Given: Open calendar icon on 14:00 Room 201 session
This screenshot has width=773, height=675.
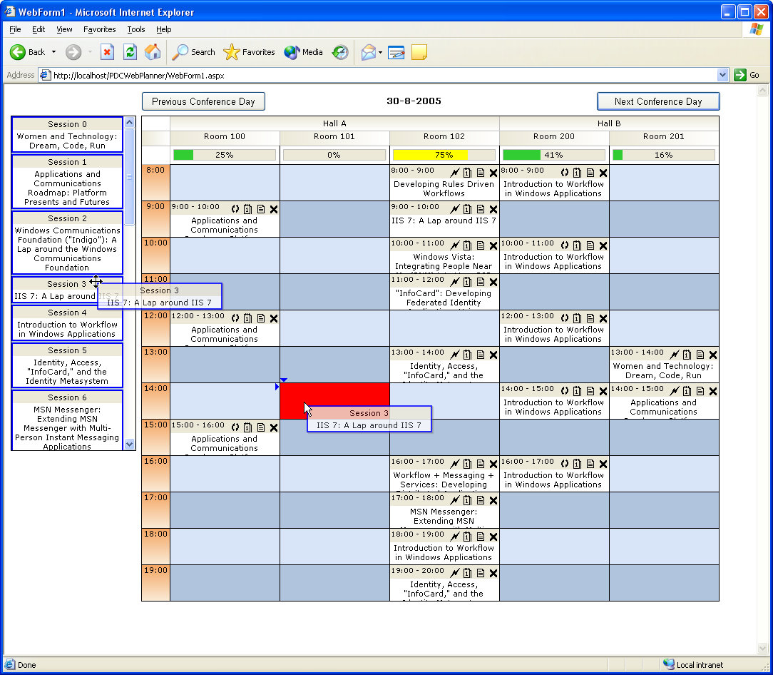Looking at the screenshot, I should [x=687, y=391].
